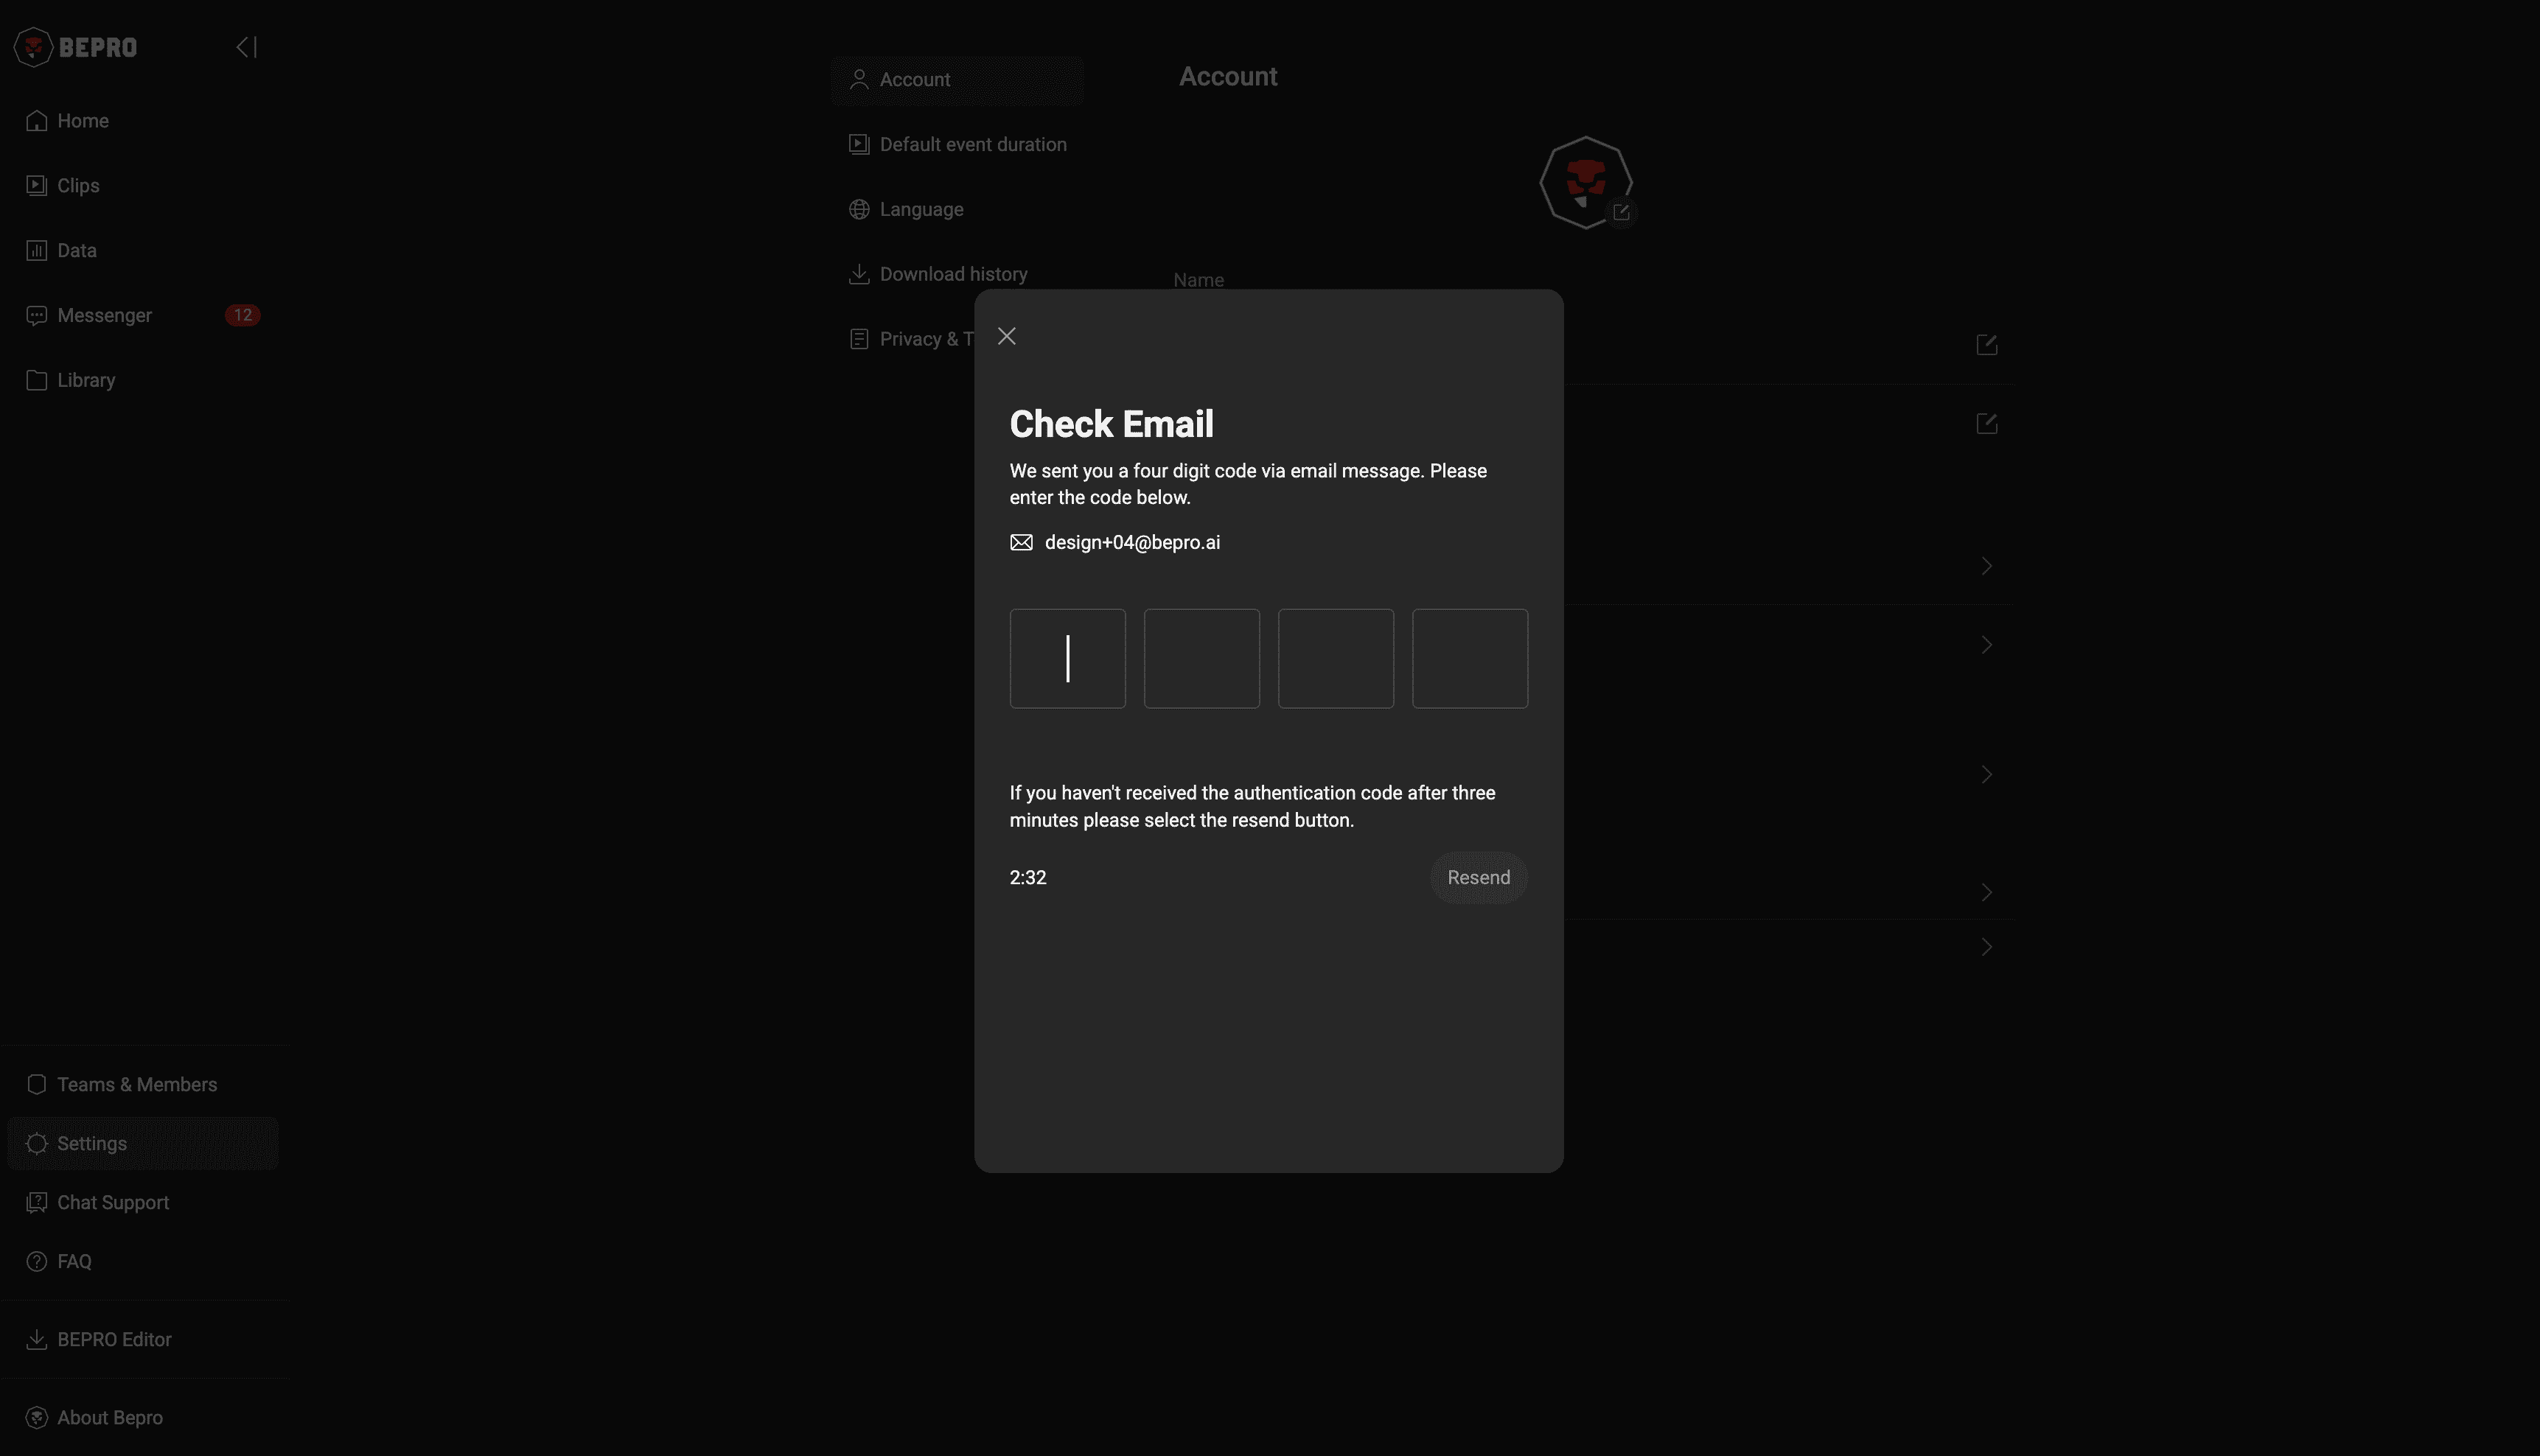Download the BEPRO Editor
Image resolution: width=2540 pixels, height=1456 pixels.
click(x=114, y=1339)
